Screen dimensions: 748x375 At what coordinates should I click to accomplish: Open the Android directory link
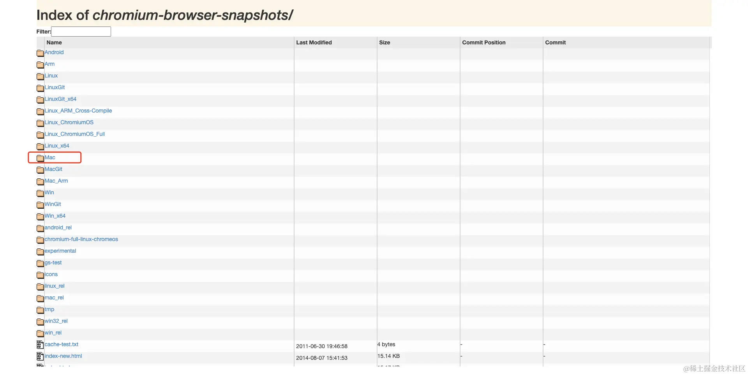coord(54,52)
